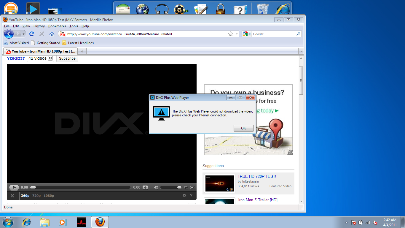Viewport: 405px width, 228px height.
Task: Click the ad info icon on map ad
Action: (291, 152)
